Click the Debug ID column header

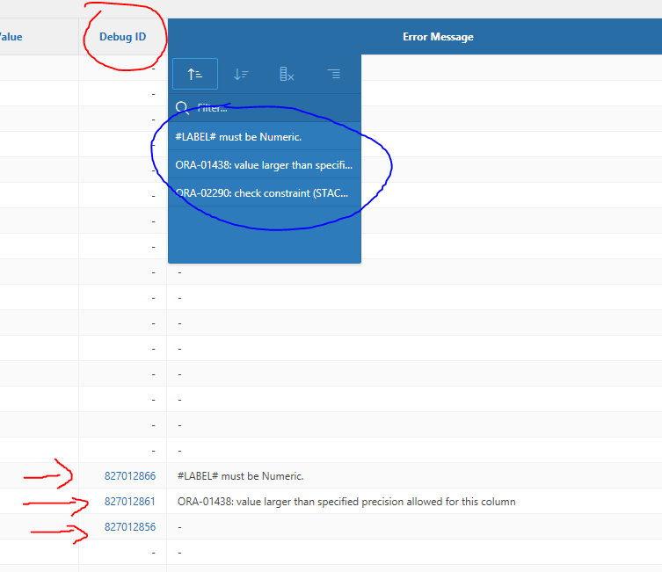[122, 37]
